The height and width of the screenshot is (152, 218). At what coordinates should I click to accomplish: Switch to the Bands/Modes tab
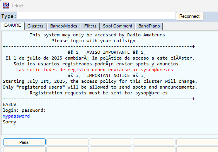click(64, 26)
